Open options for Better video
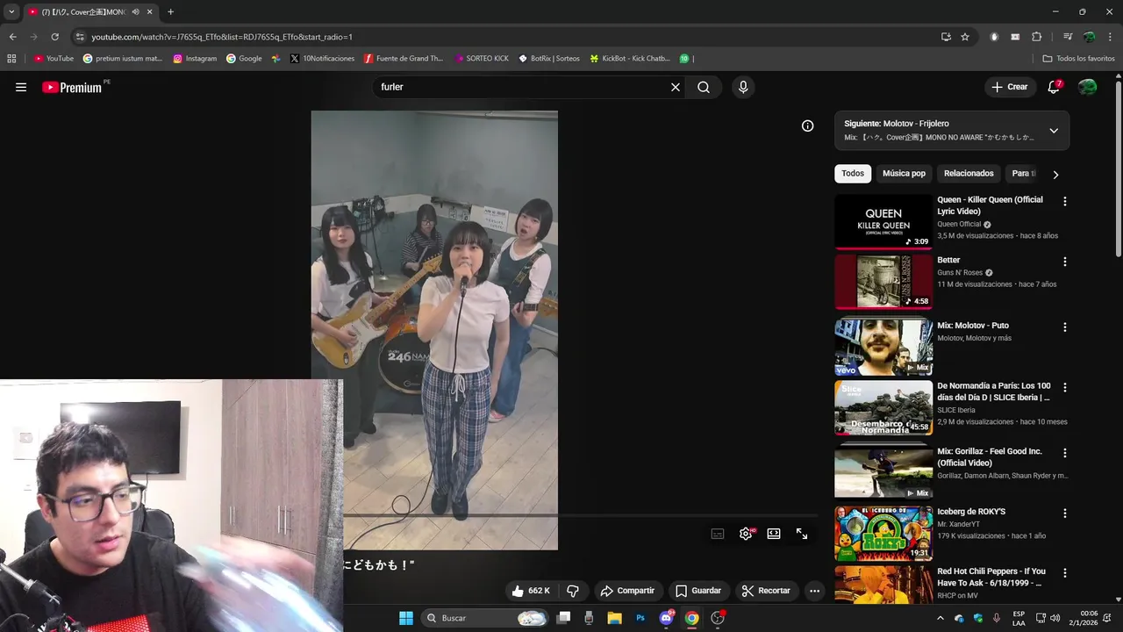Screen dimensions: 1123x632 point(1065,262)
